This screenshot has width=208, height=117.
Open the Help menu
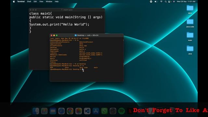(57, 2)
